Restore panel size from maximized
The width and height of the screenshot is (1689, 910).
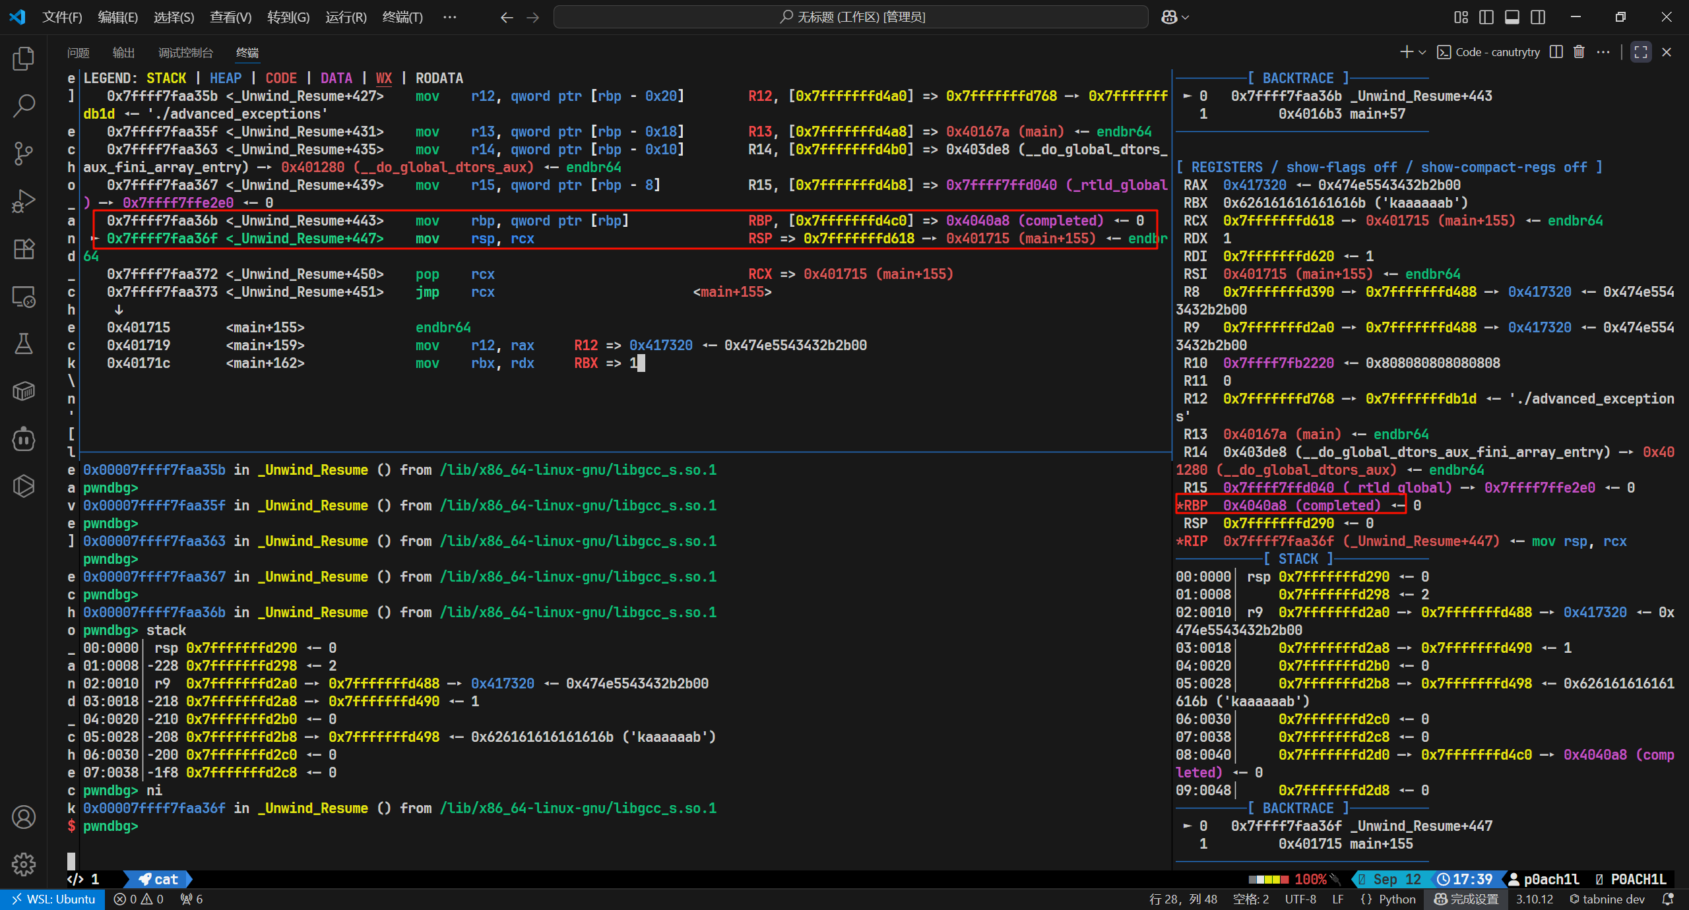(1641, 52)
